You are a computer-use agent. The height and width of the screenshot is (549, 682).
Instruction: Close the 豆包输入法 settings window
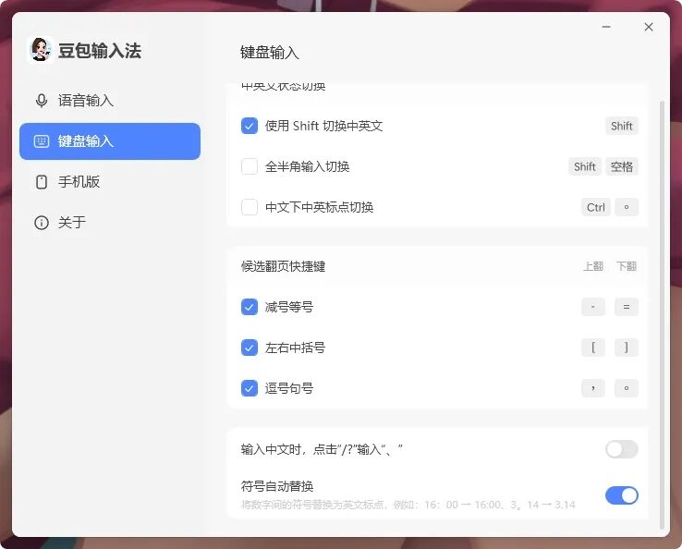[x=649, y=27]
